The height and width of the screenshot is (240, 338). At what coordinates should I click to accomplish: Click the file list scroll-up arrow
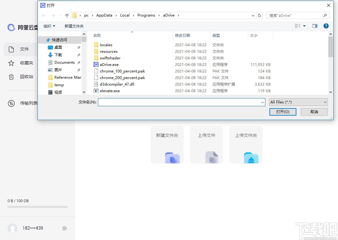click(x=331, y=34)
